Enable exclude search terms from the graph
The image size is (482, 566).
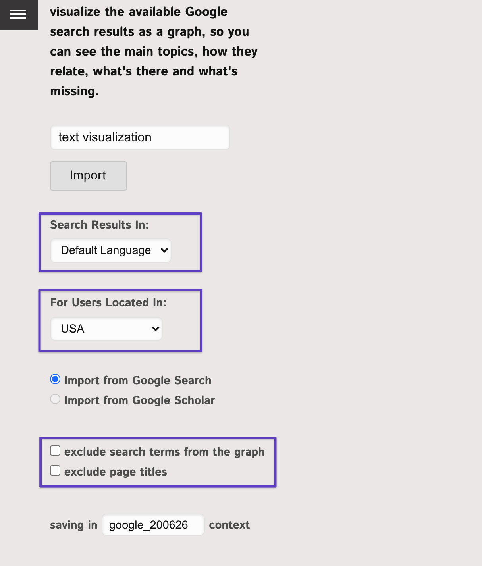(55, 450)
